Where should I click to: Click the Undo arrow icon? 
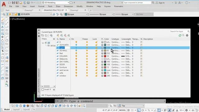pos(32,2)
